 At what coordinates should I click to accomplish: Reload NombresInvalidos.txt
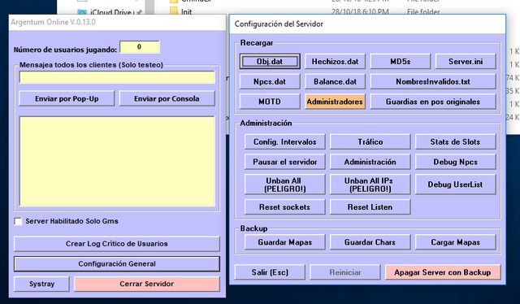tap(433, 81)
